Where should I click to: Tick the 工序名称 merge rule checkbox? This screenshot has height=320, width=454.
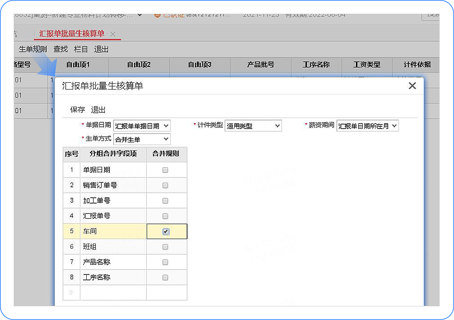(165, 278)
